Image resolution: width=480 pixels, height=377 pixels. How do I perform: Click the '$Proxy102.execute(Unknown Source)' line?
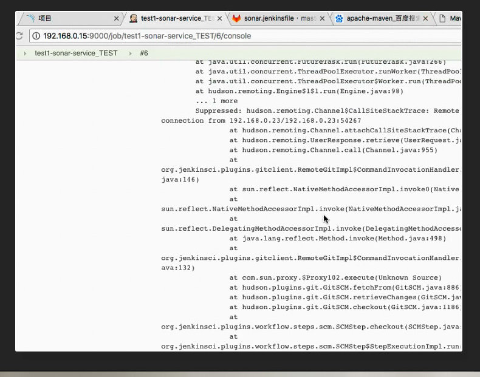pyautogui.click(x=335, y=277)
